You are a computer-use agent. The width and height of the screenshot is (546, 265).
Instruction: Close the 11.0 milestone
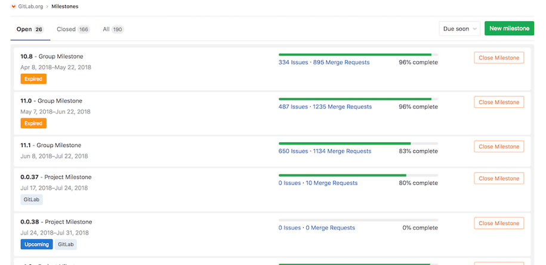point(499,102)
